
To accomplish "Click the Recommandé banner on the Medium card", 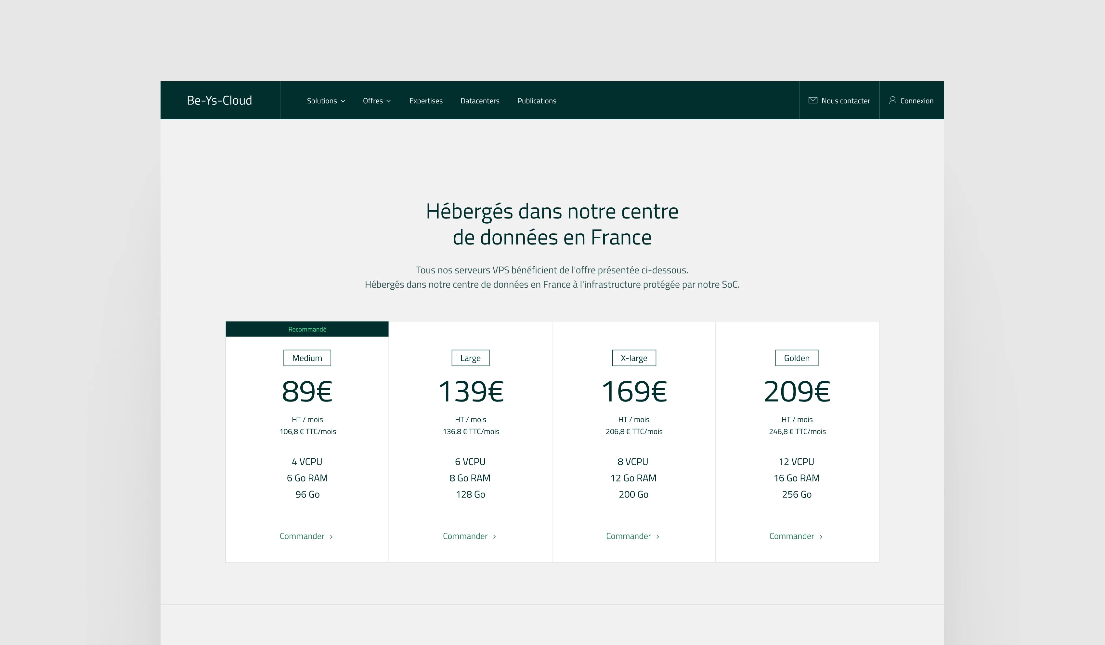I will (x=306, y=329).
